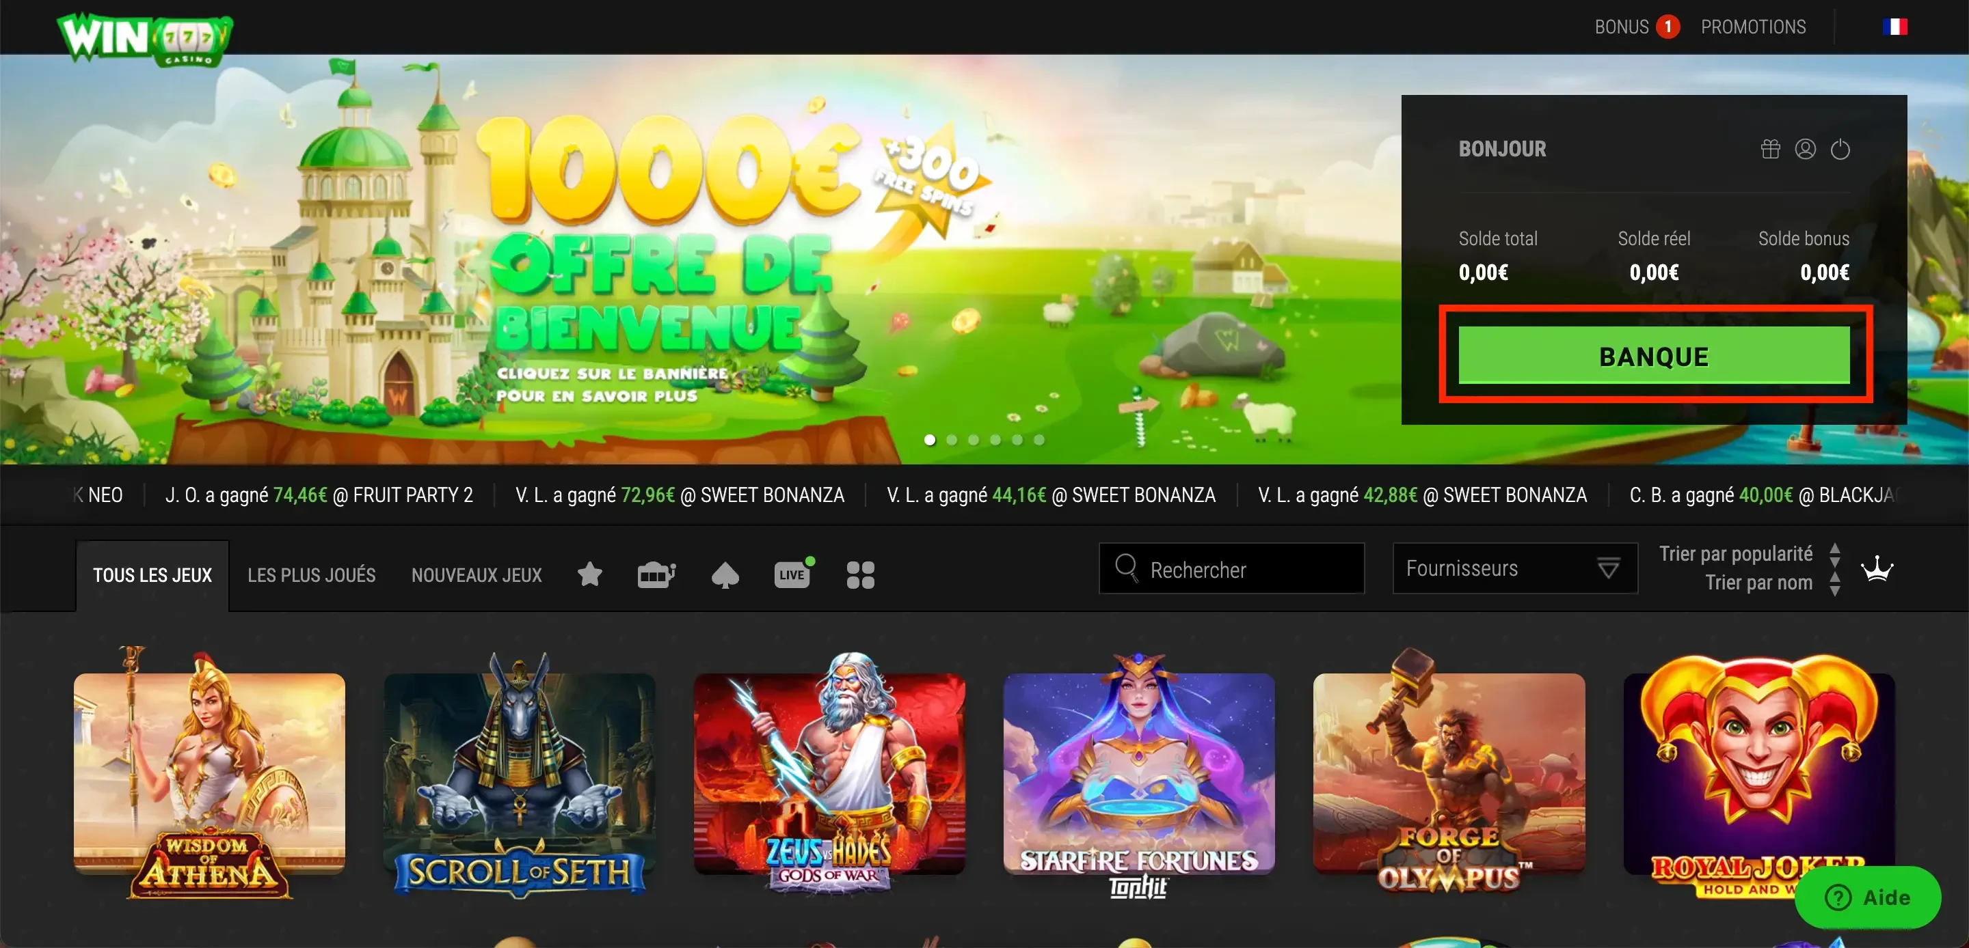Viewport: 1969px width, 948px height.
Task: Focus the Rechercher search field
Action: click(x=1231, y=568)
